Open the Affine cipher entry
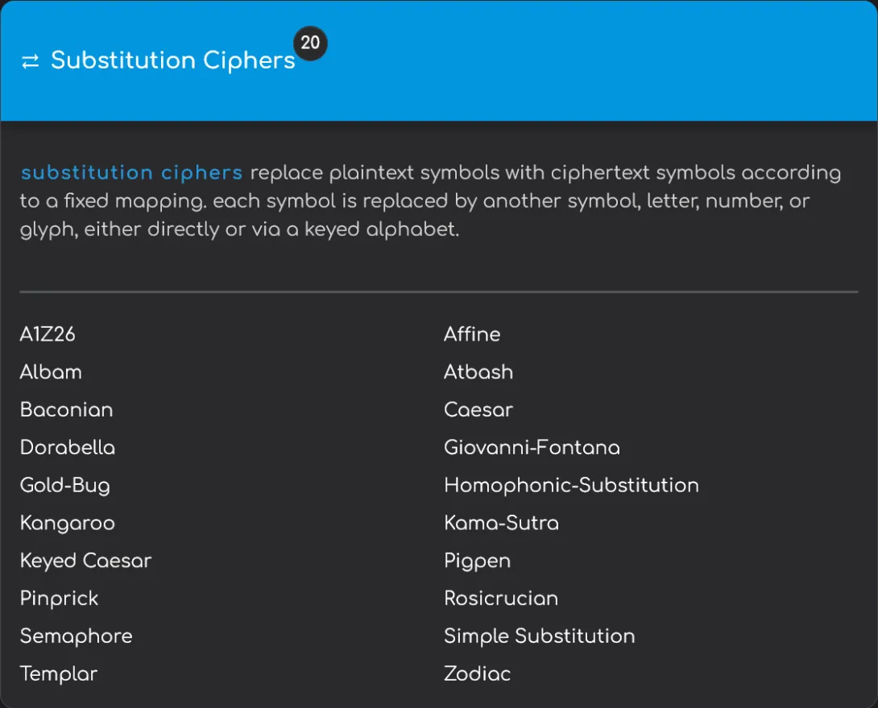 [x=472, y=334]
